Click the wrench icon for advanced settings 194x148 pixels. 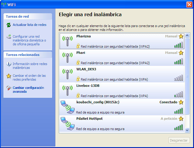9,88
